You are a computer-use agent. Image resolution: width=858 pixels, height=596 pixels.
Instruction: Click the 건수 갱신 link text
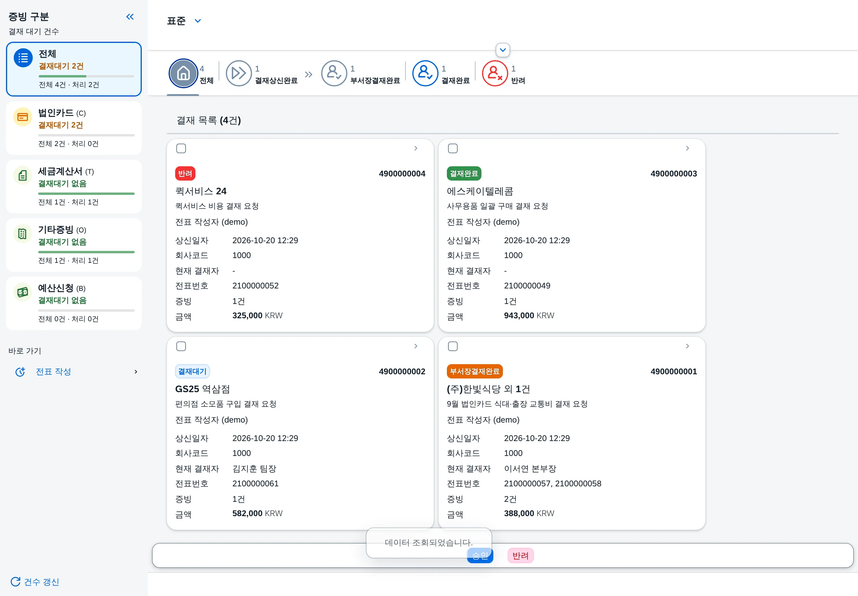click(x=41, y=582)
